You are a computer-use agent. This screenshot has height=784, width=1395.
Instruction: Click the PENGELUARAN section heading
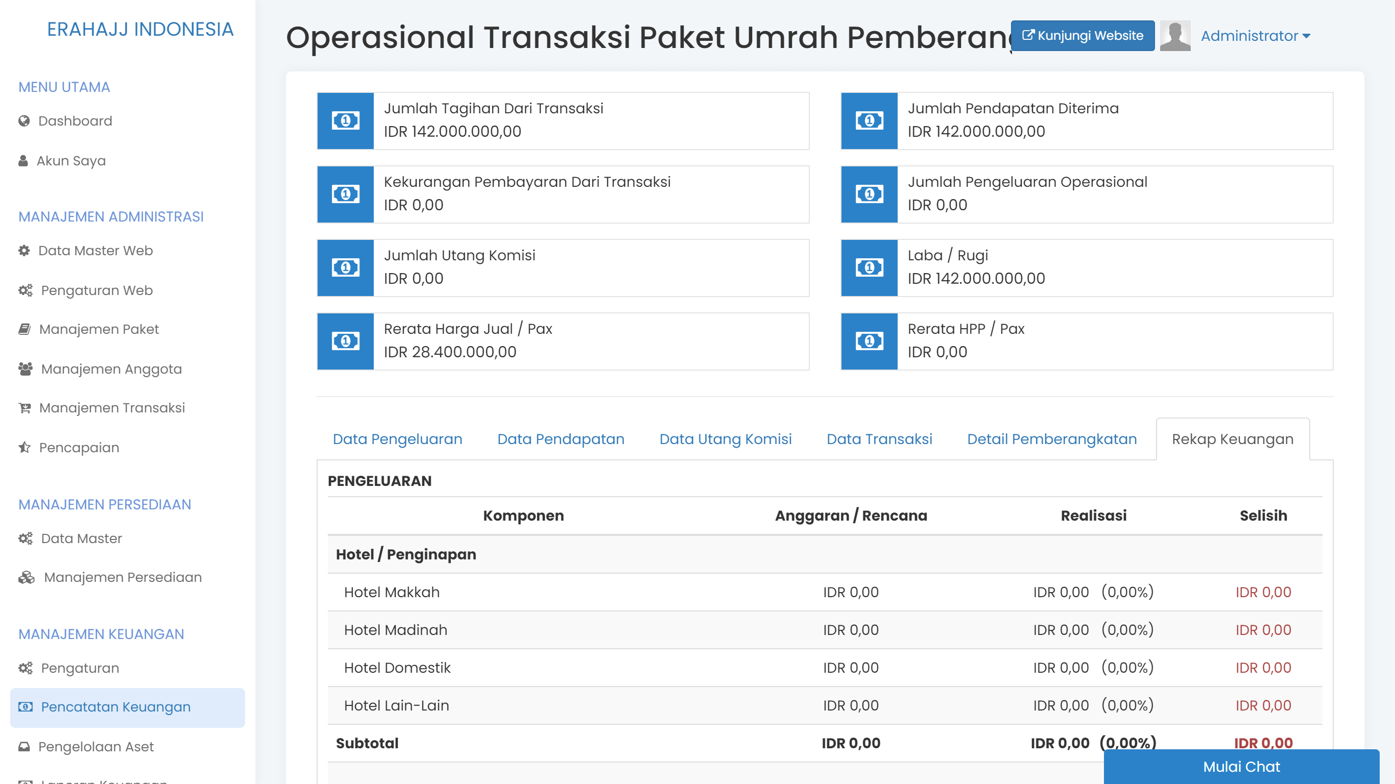[379, 481]
